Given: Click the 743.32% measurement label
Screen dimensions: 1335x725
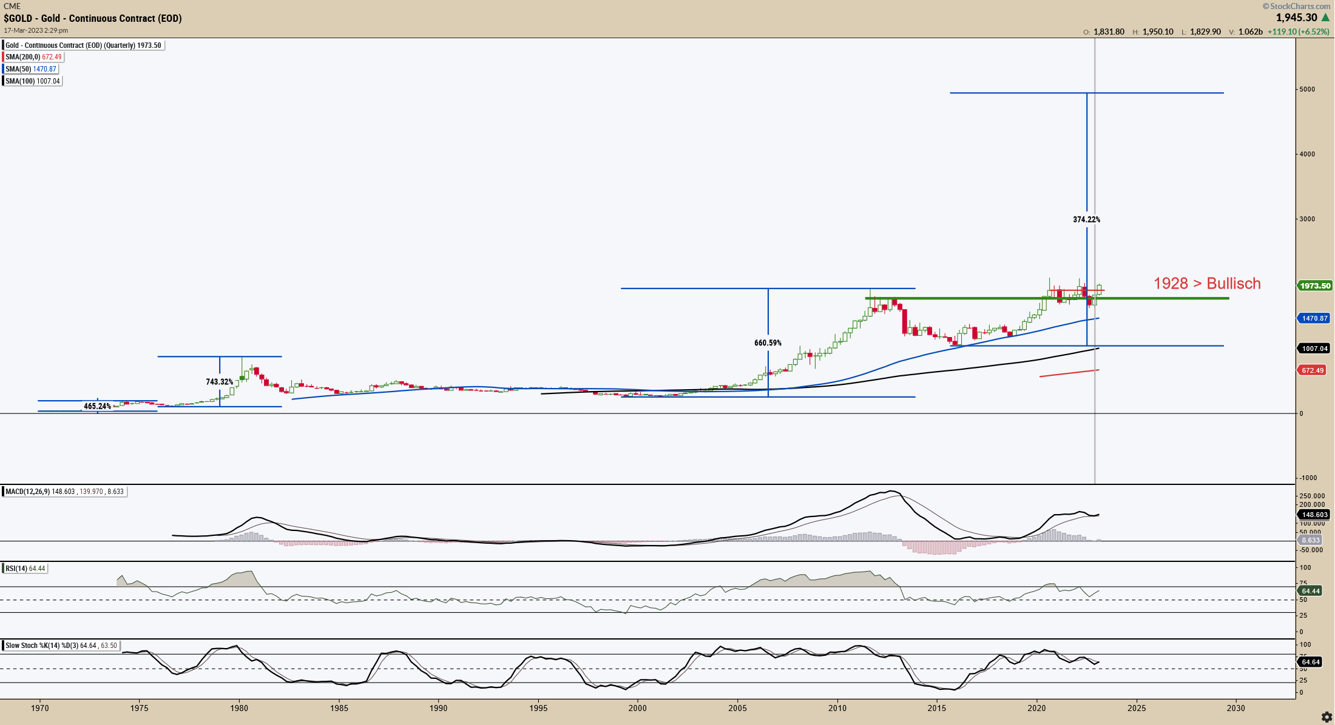Looking at the screenshot, I should click(219, 382).
